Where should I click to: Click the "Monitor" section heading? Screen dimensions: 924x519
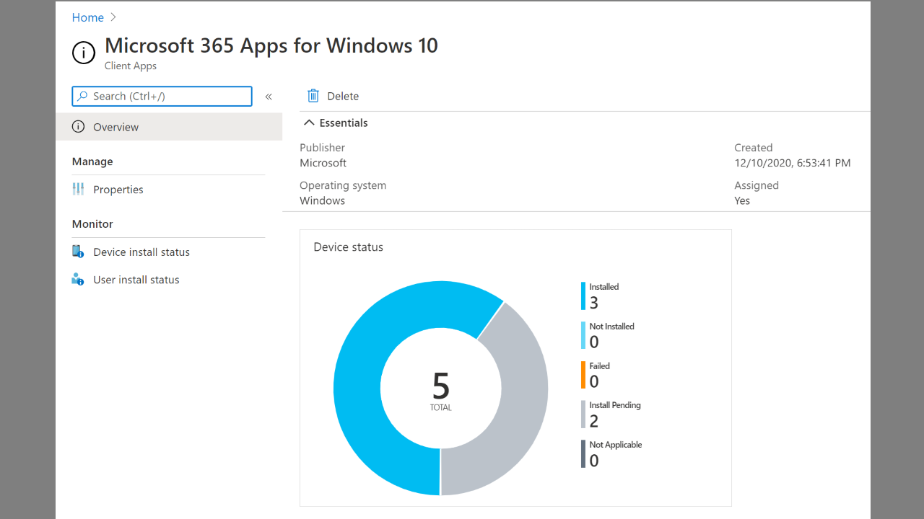(x=92, y=224)
